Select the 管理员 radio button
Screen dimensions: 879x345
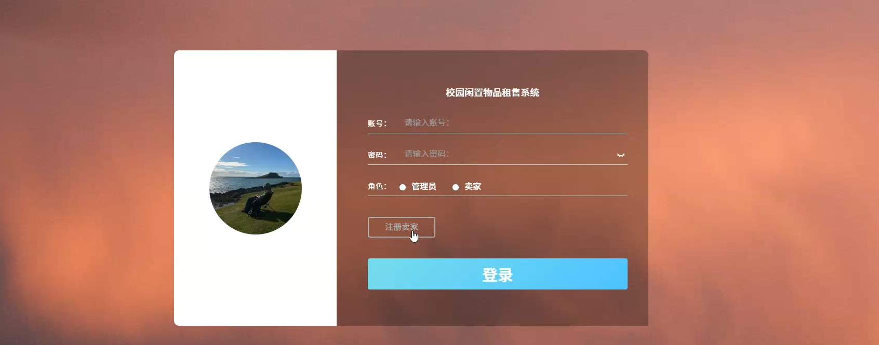pyautogui.click(x=403, y=187)
